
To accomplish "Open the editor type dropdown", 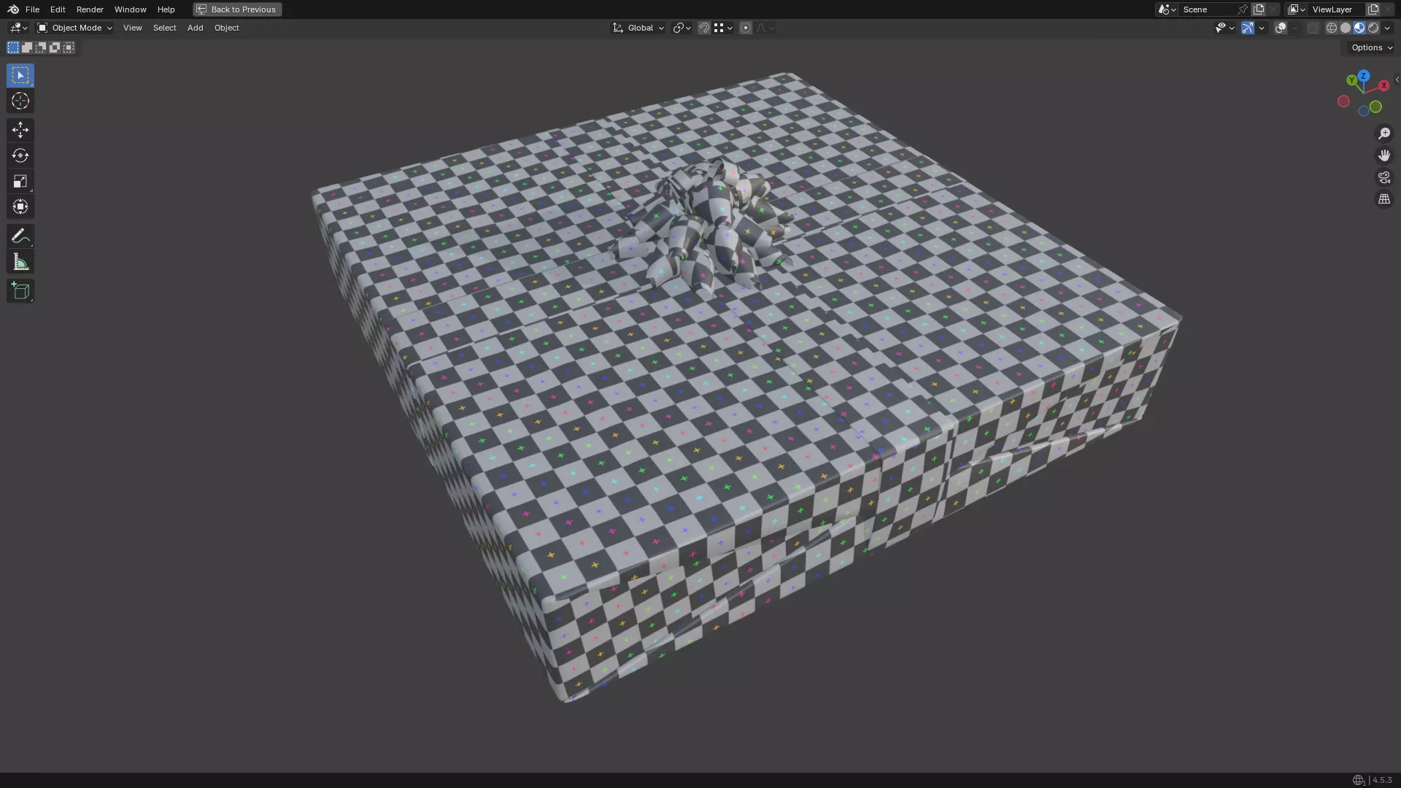I will pos(18,28).
